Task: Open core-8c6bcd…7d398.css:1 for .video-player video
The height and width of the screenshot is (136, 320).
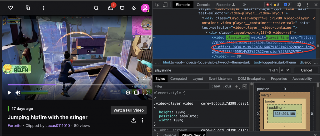Action: pos(225,103)
